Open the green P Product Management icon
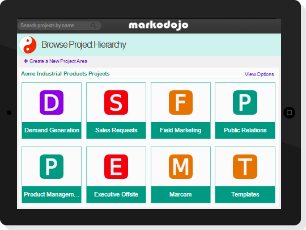Screen dimensions: 306x230 coord(52,166)
